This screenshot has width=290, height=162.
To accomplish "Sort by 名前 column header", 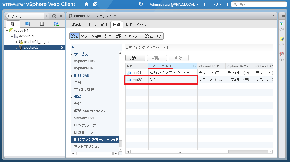I will (137, 66).
